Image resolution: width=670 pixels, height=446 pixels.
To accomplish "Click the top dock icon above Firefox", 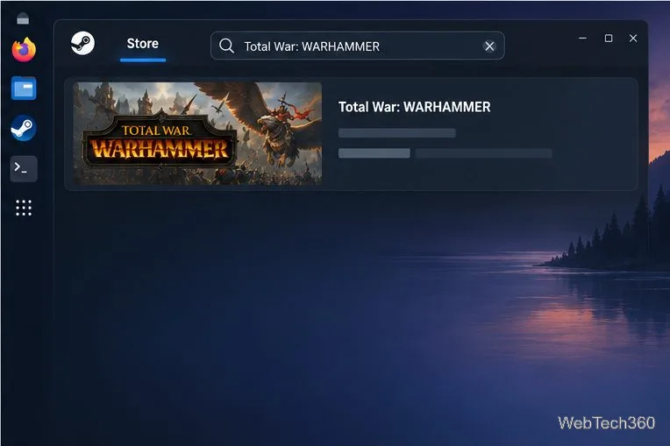I will (x=23, y=18).
